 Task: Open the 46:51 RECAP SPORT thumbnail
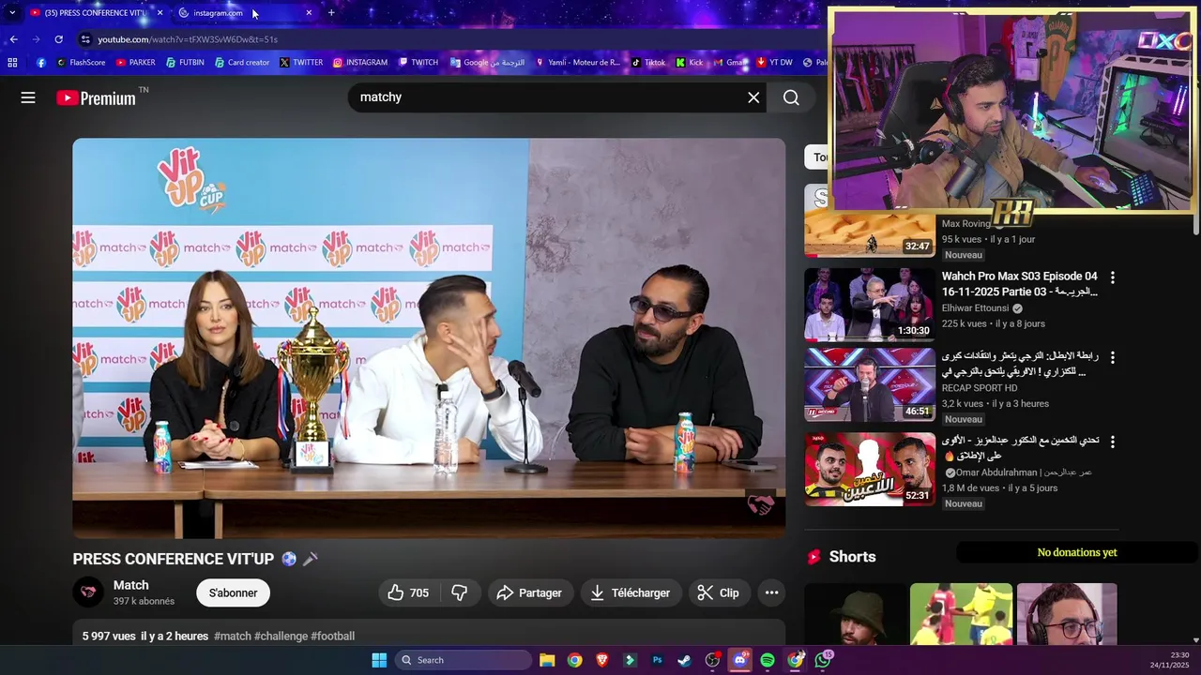(x=870, y=384)
